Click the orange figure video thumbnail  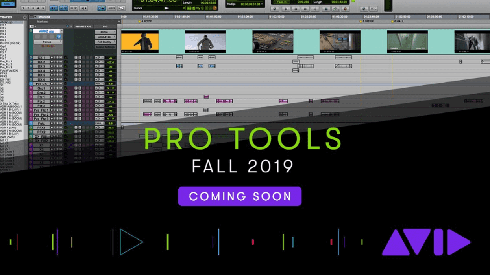[140, 42]
